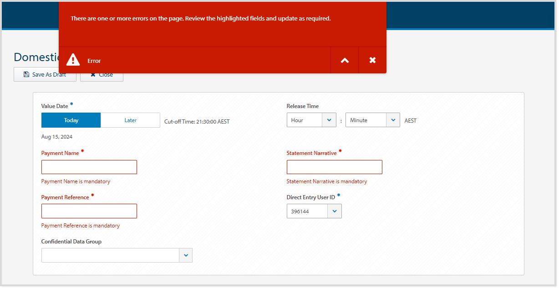Viewport: 559px width, 289px height.
Task: Select "Today" for the Value Date
Action: [x=71, y=119]
